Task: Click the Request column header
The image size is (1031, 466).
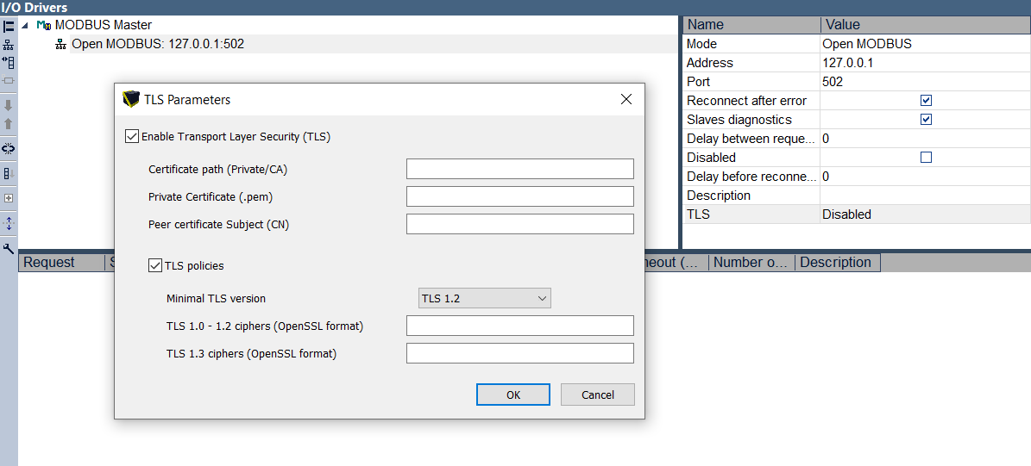Action: pos(62,263)
